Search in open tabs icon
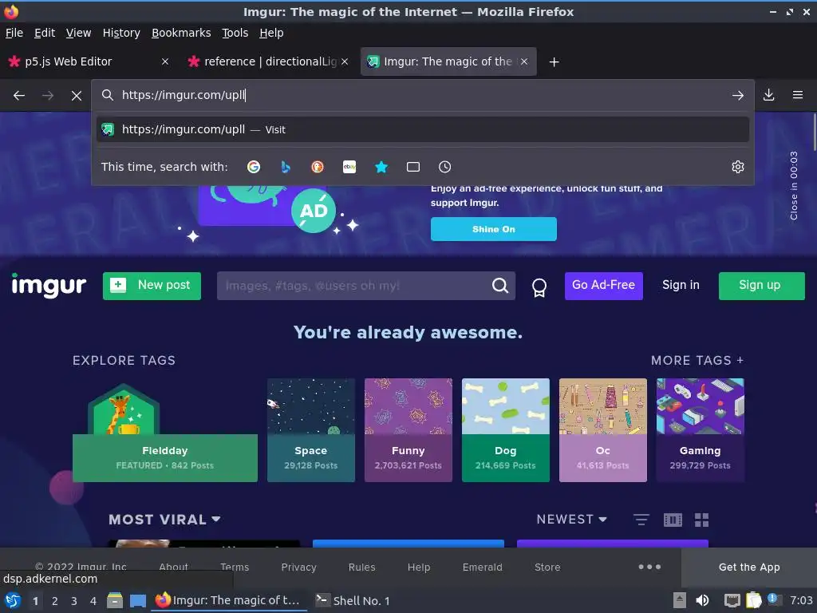This screenshot has height=613, width=817. point(413,167)
